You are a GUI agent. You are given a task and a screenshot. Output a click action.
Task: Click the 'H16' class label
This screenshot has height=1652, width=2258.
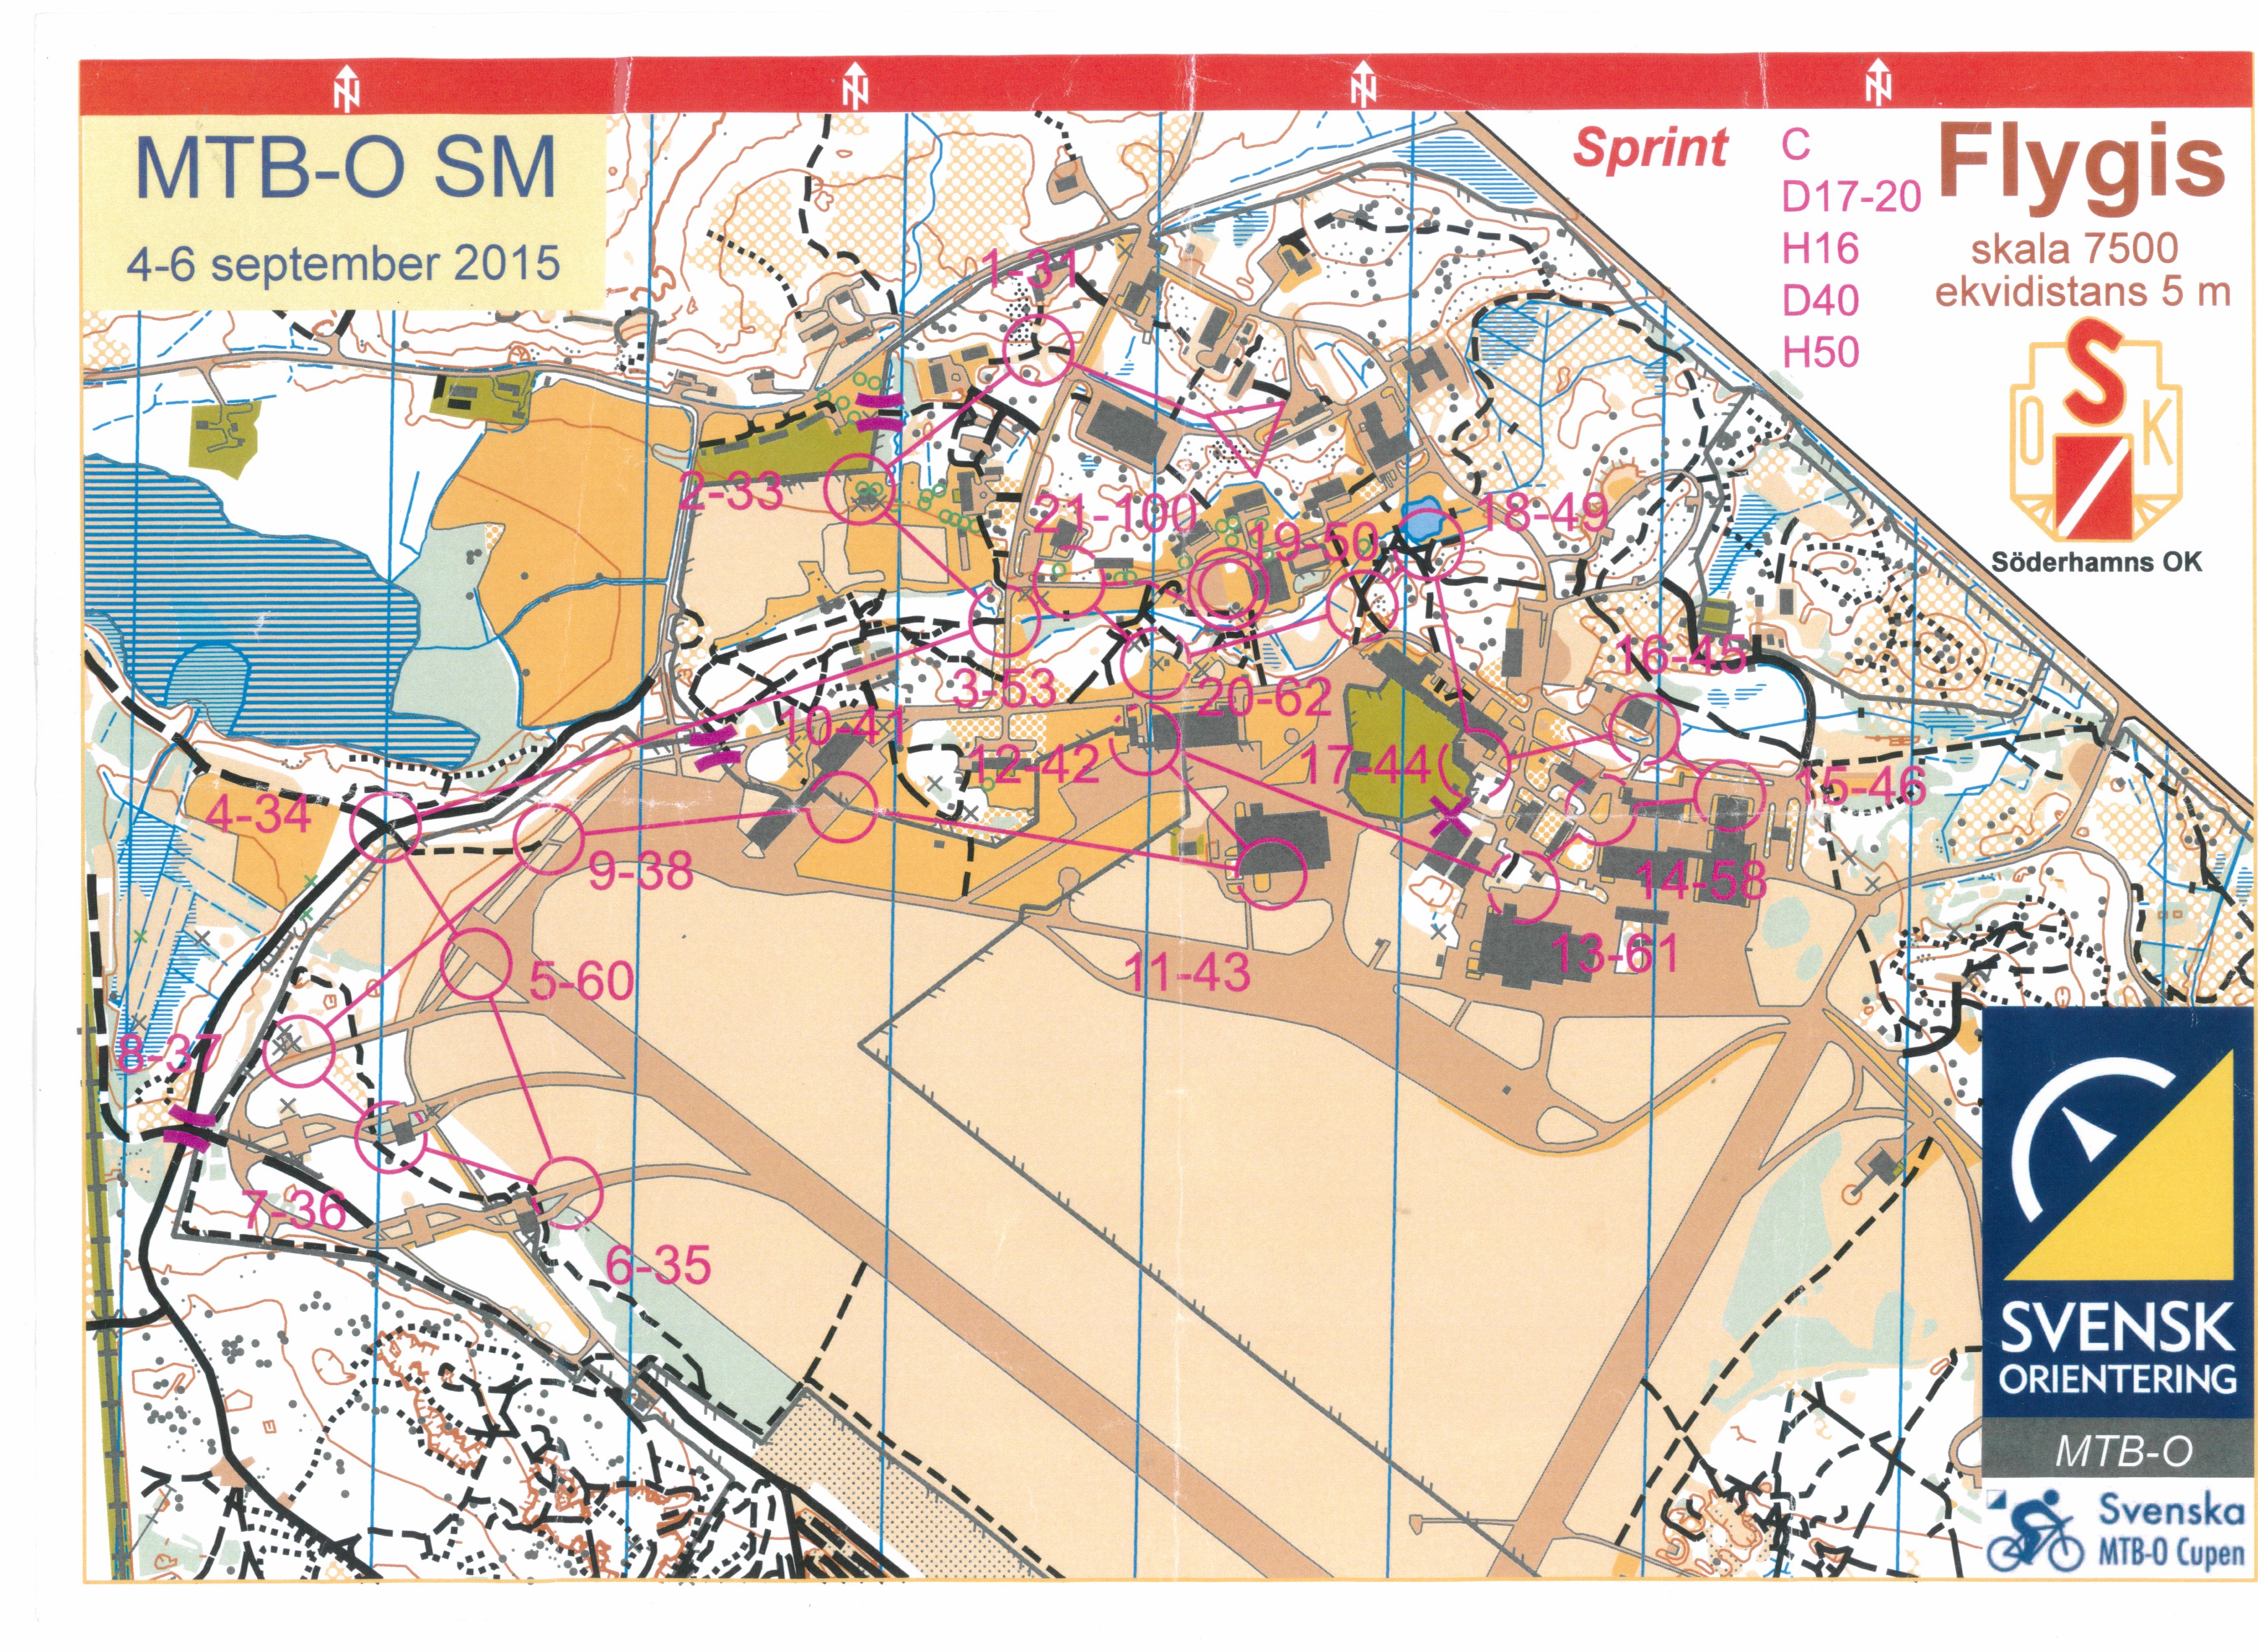point(1821,248)
